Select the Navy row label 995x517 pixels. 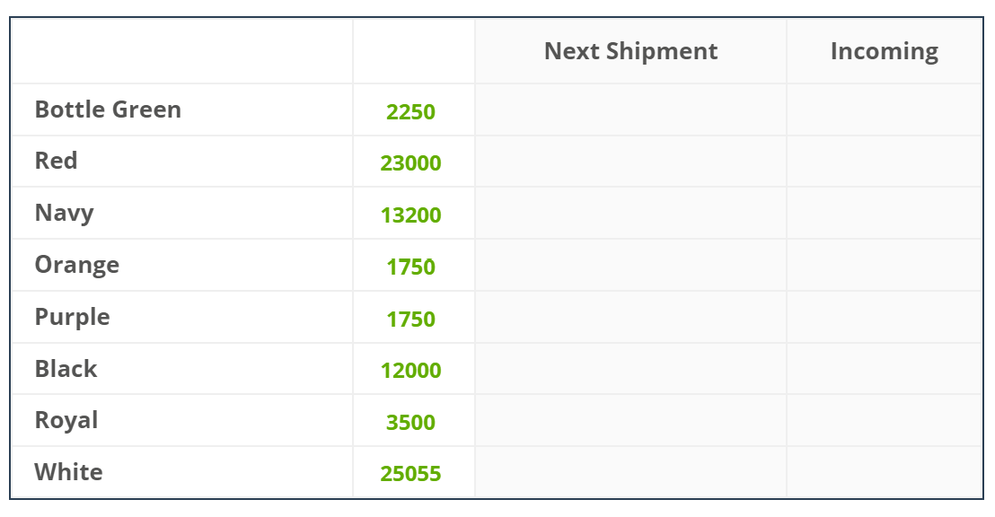pyautogui.click(x=64, y=213)
